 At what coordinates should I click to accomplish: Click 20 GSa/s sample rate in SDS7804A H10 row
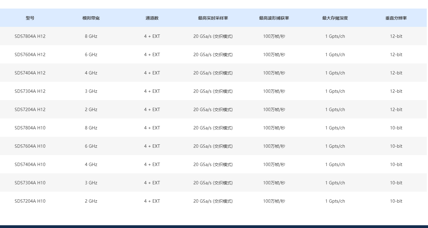point(213,128)
